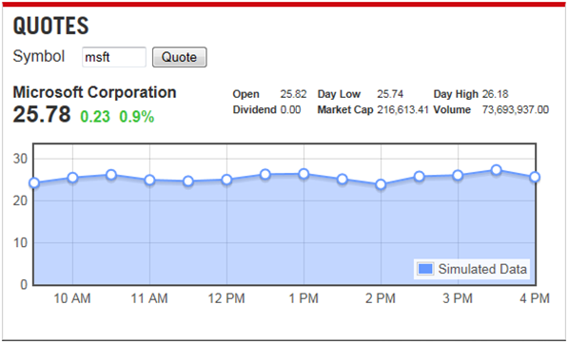Screen dimensions: 568x343
Task: Click the Quote button
Action: (x=179, y=57)
